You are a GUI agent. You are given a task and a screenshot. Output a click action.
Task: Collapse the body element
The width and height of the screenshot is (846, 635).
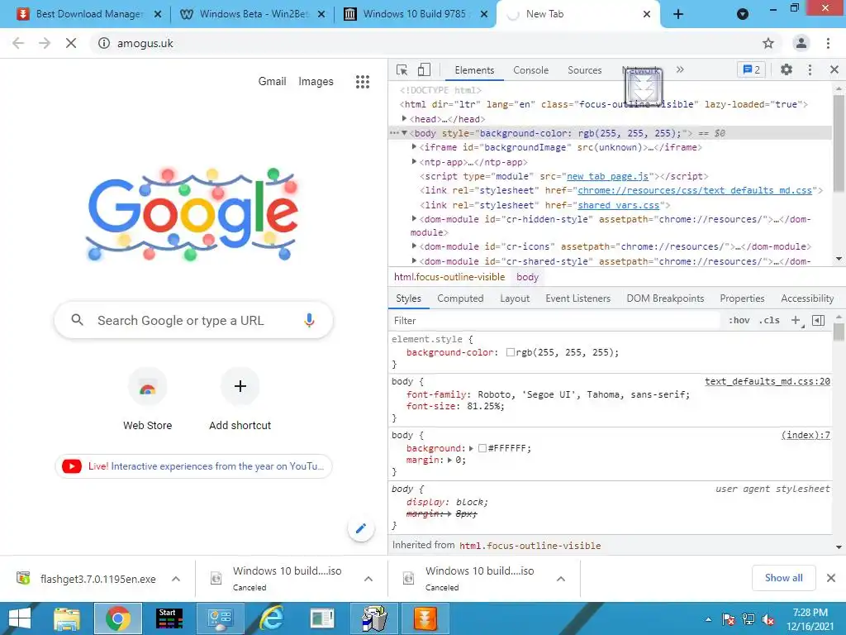point(404,133)
